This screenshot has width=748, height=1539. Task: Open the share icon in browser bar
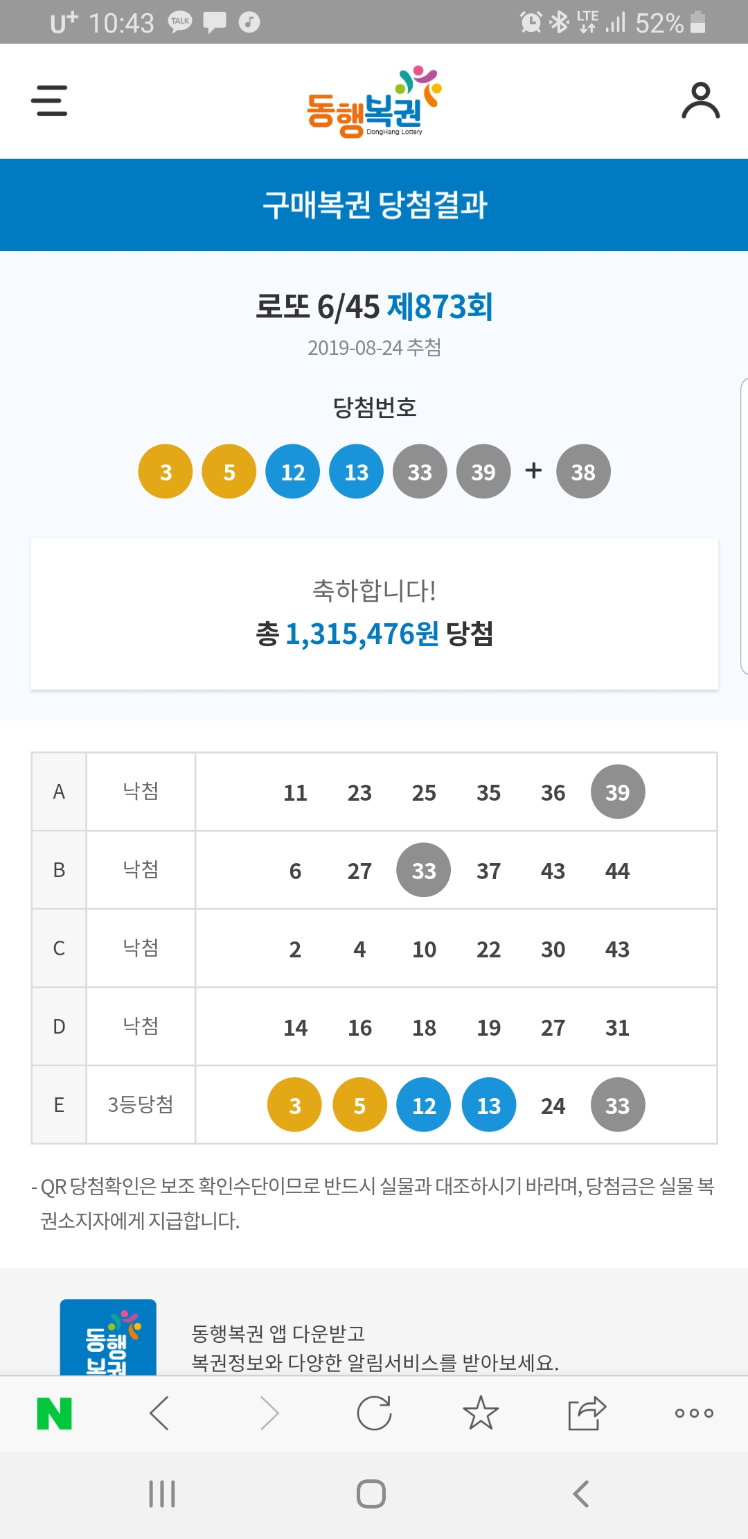pyautogui.click(x=587, y=1413)
